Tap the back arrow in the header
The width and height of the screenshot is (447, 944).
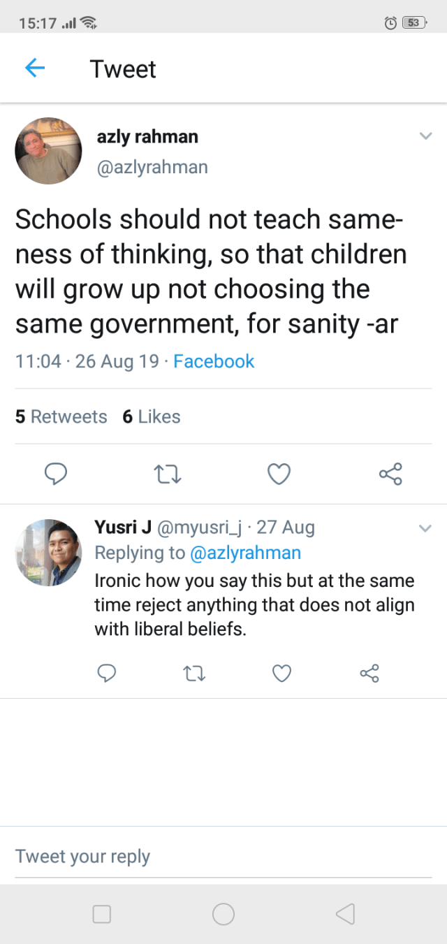point(35,68)
